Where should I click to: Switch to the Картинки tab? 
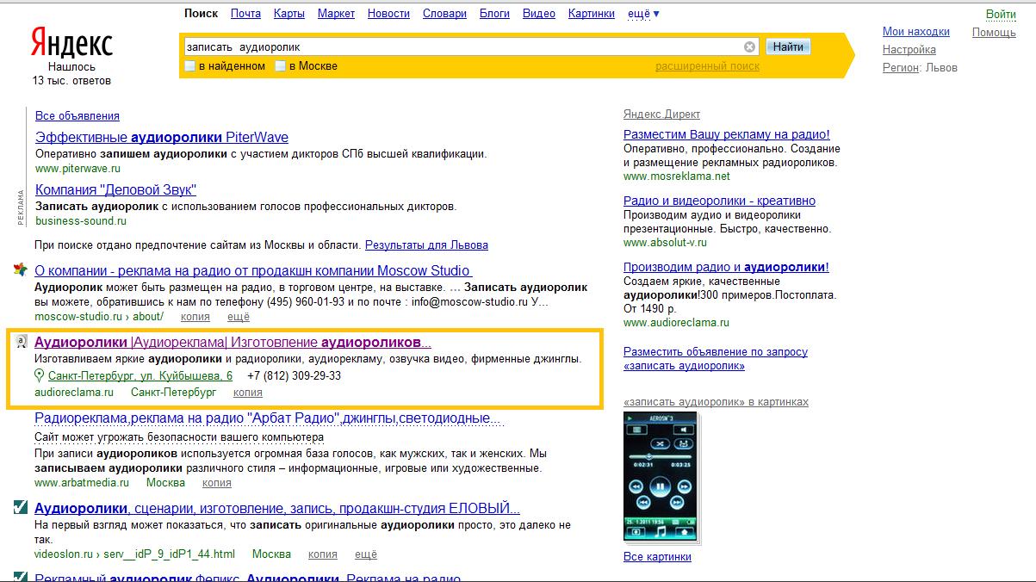(x=592, y=14)
